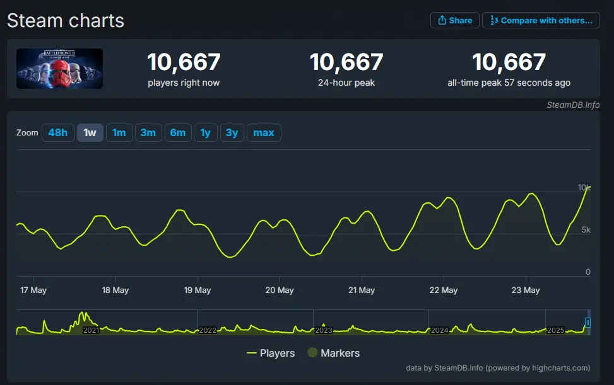Click the 5k y-axis label
This screenshot has height=385, width=614.
[586, 230]
